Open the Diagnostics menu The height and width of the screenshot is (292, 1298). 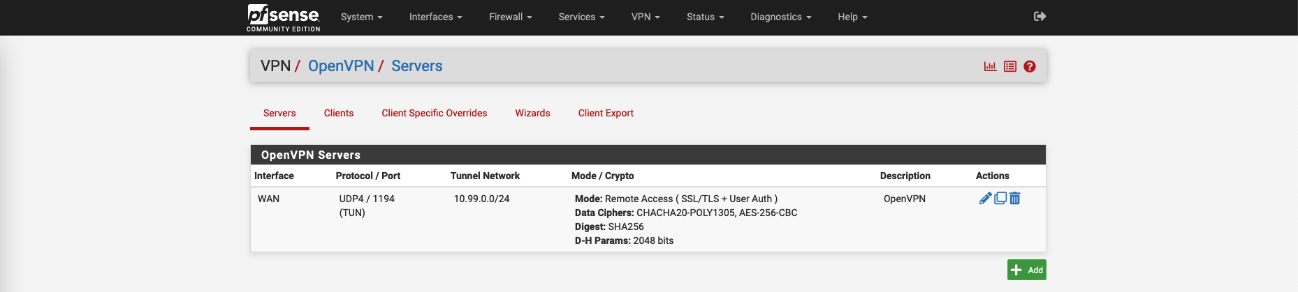[x=780, y=17]
